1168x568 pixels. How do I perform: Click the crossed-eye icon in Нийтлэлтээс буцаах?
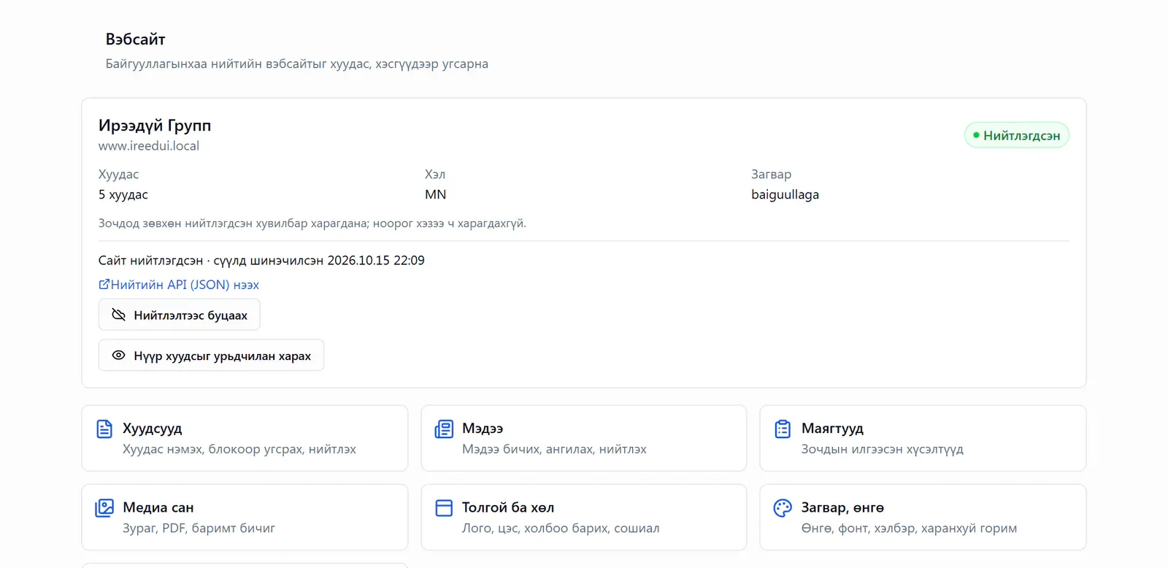tap(118, 315)
